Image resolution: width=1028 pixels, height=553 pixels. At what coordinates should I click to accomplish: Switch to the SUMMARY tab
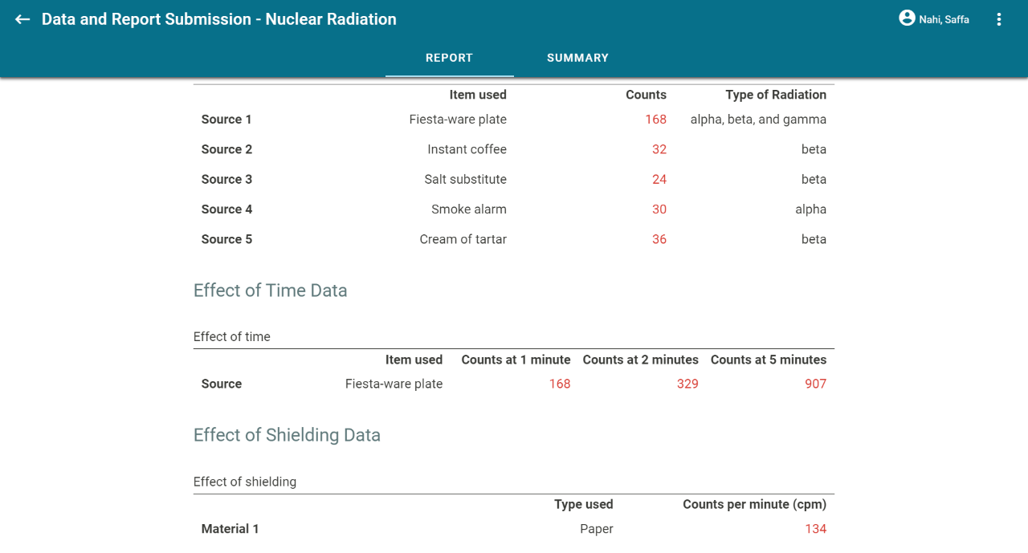coord(577,57)
